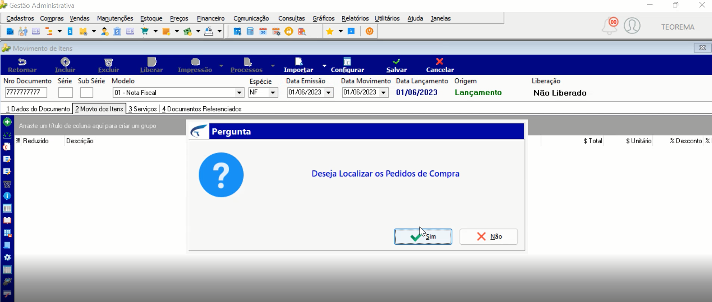The image size is (712, 302).
Task: Open the Relatórios menu
Action: click(x=355, y=19)
